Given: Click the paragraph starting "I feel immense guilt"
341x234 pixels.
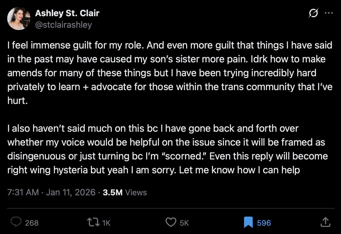Looking at the screenshot, I should (x=170, y=73).
